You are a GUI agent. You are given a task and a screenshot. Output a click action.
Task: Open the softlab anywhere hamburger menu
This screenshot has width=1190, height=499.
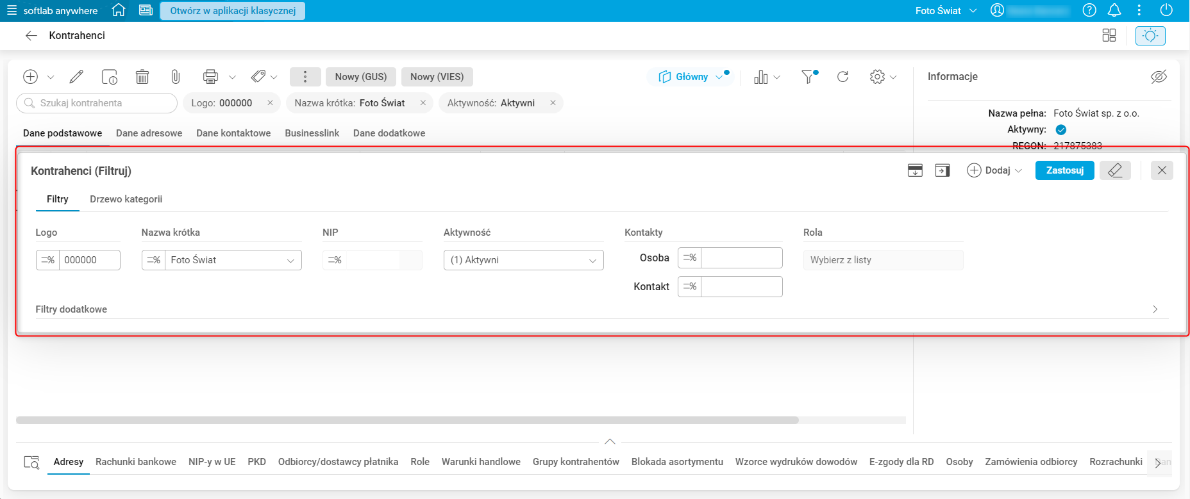click(12, 10)
